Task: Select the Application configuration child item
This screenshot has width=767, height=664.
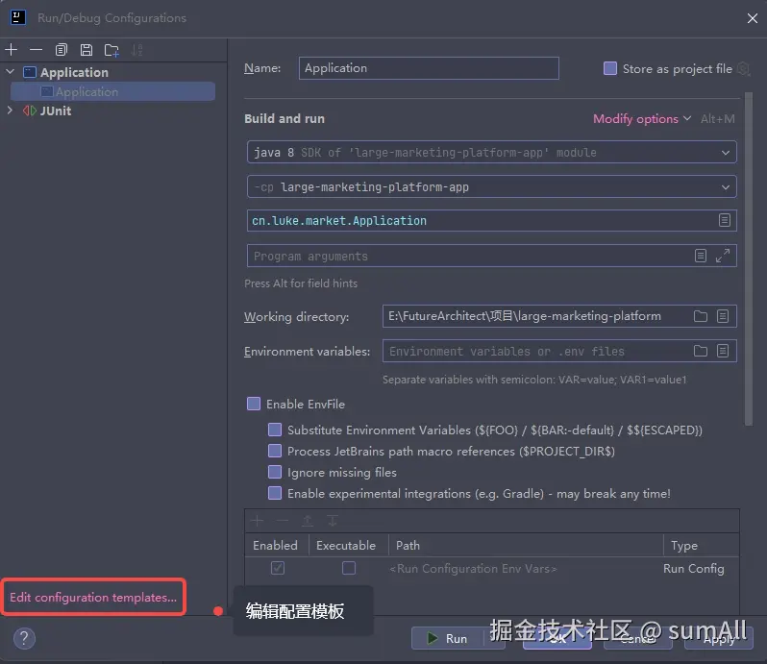Action: (112, 91)
